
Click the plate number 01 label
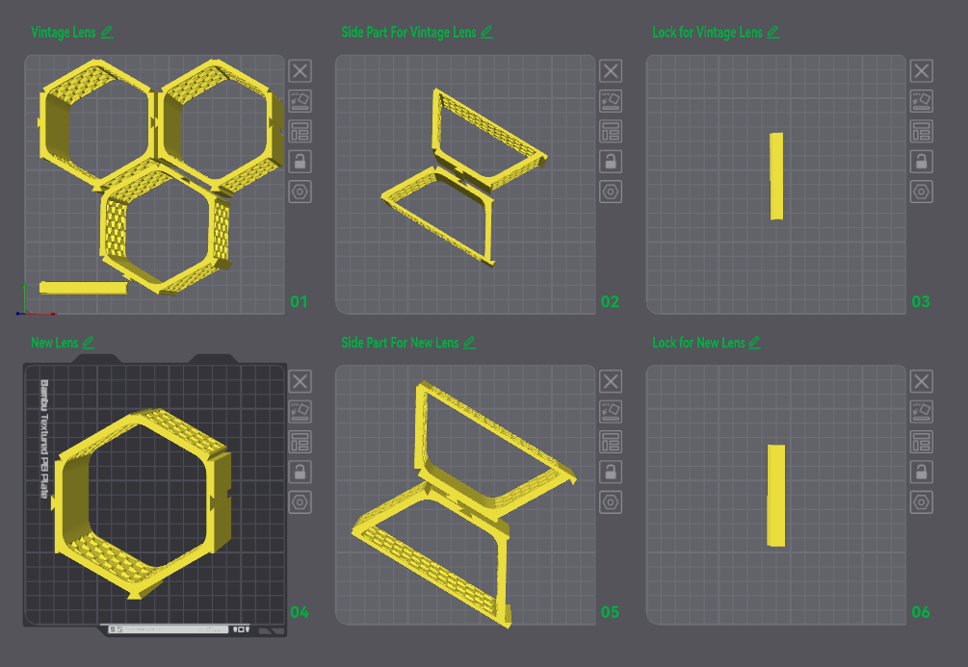click(x=299, y=301)
